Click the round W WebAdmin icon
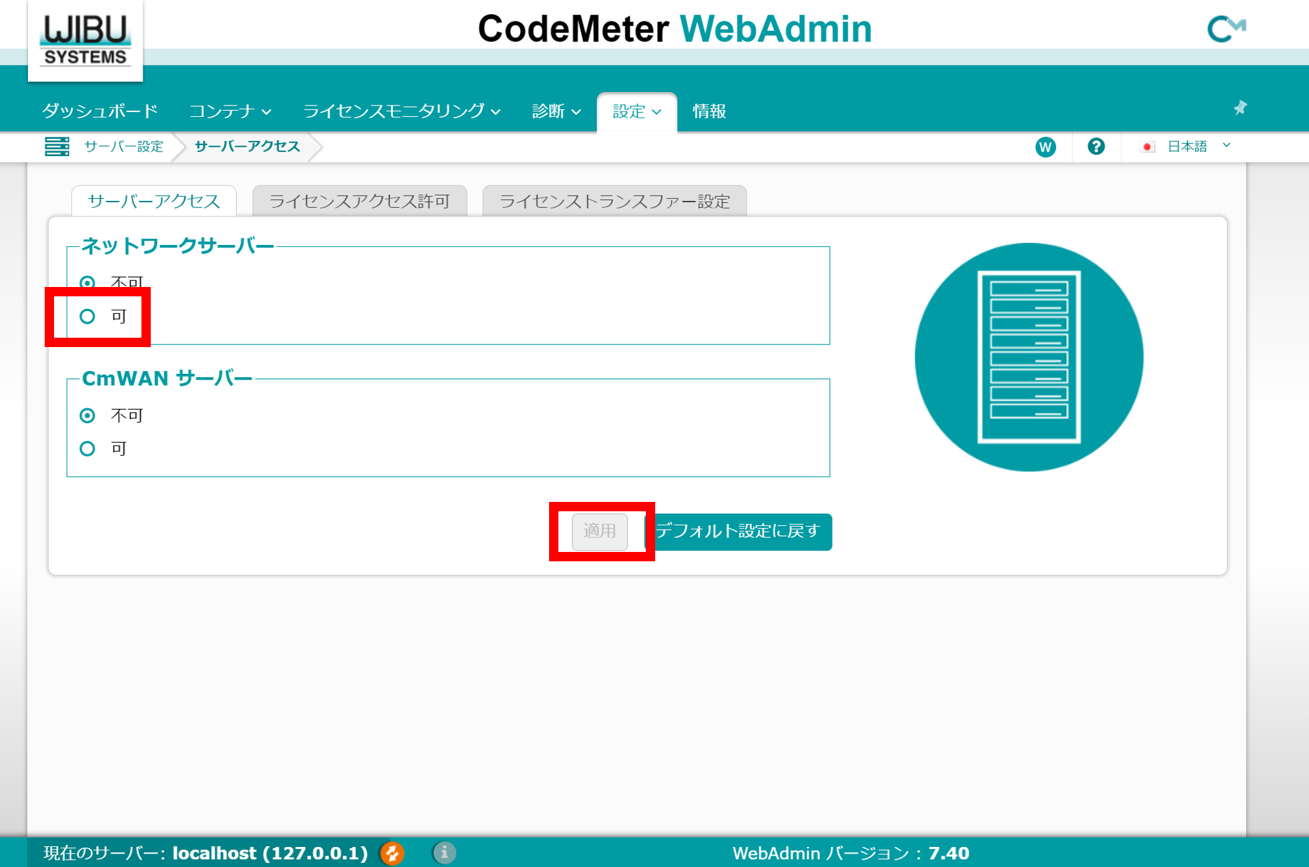The height and width of the screenshot is (867, 1309). coord(1045,147)
